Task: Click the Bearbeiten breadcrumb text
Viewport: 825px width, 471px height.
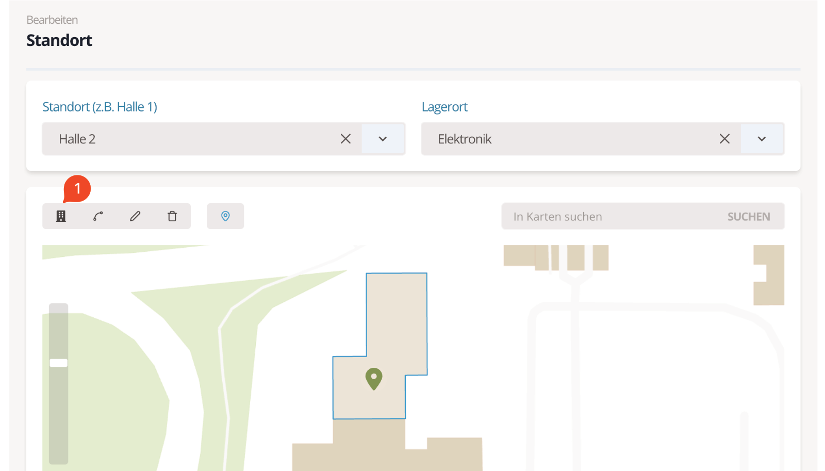Action: tap(52, 20)
